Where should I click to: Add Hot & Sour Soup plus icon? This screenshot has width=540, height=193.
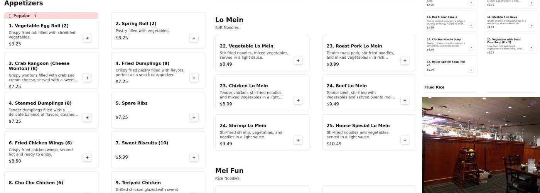pos(471,25)
